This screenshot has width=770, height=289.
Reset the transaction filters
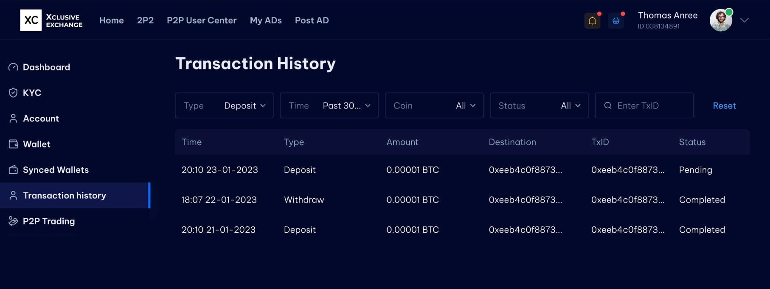(724, 106)
